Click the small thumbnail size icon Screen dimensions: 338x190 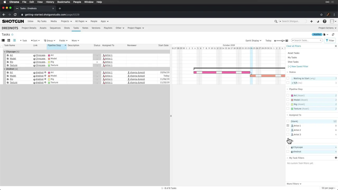coord(275,41)
